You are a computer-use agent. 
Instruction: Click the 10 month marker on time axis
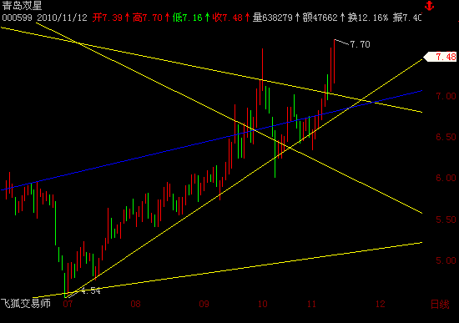point(263,304)
